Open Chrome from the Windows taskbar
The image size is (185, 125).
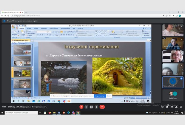coord(78,112)
